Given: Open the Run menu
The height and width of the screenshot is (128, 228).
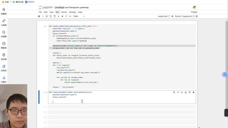Looking at the screenshot, I should [58, 12].
